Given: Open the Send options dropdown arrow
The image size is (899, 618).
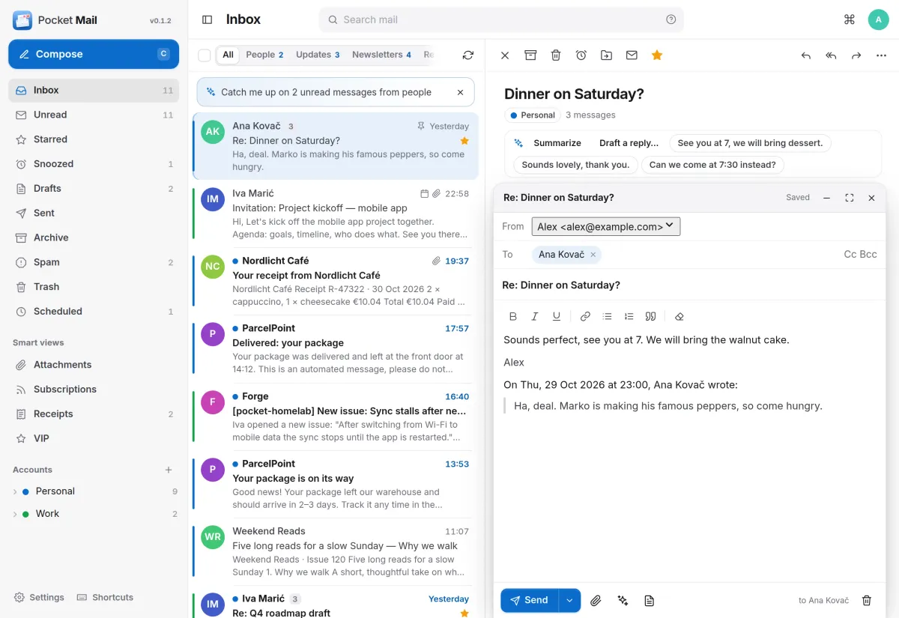Looking at the screenshot, I should tap(569, 600).
